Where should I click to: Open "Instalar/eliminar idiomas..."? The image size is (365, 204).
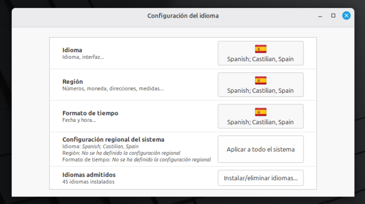[260, 178]
